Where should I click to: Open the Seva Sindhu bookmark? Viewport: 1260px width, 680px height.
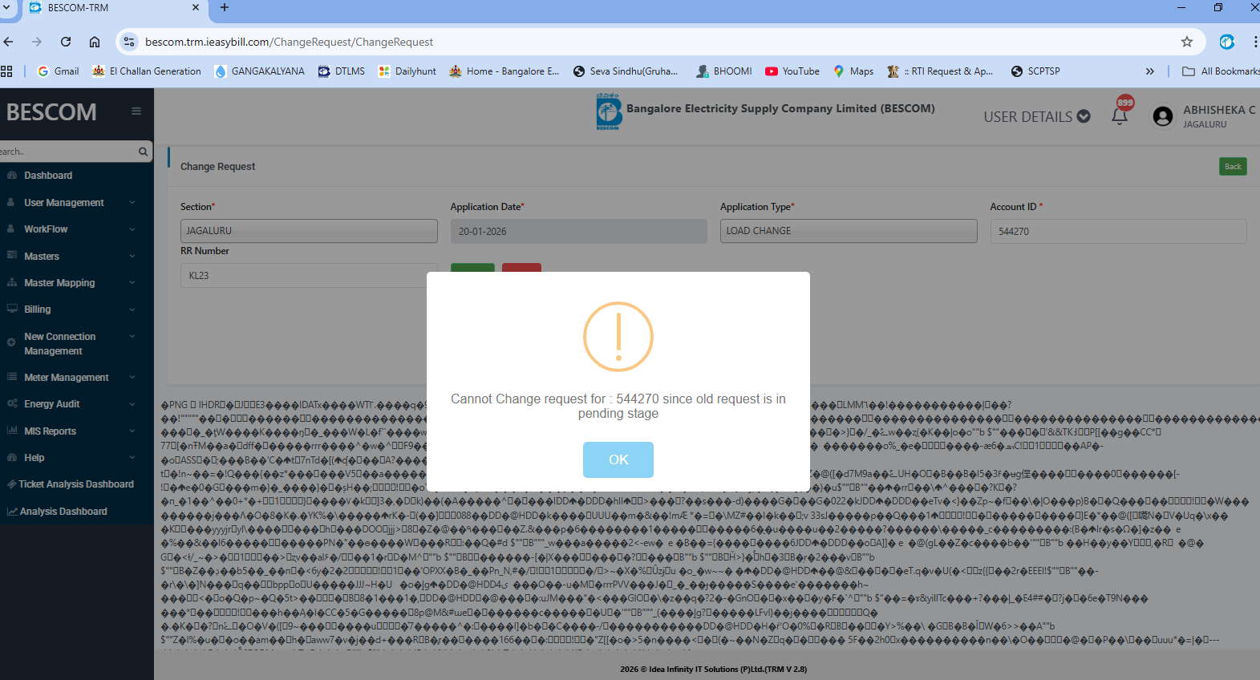626,71
